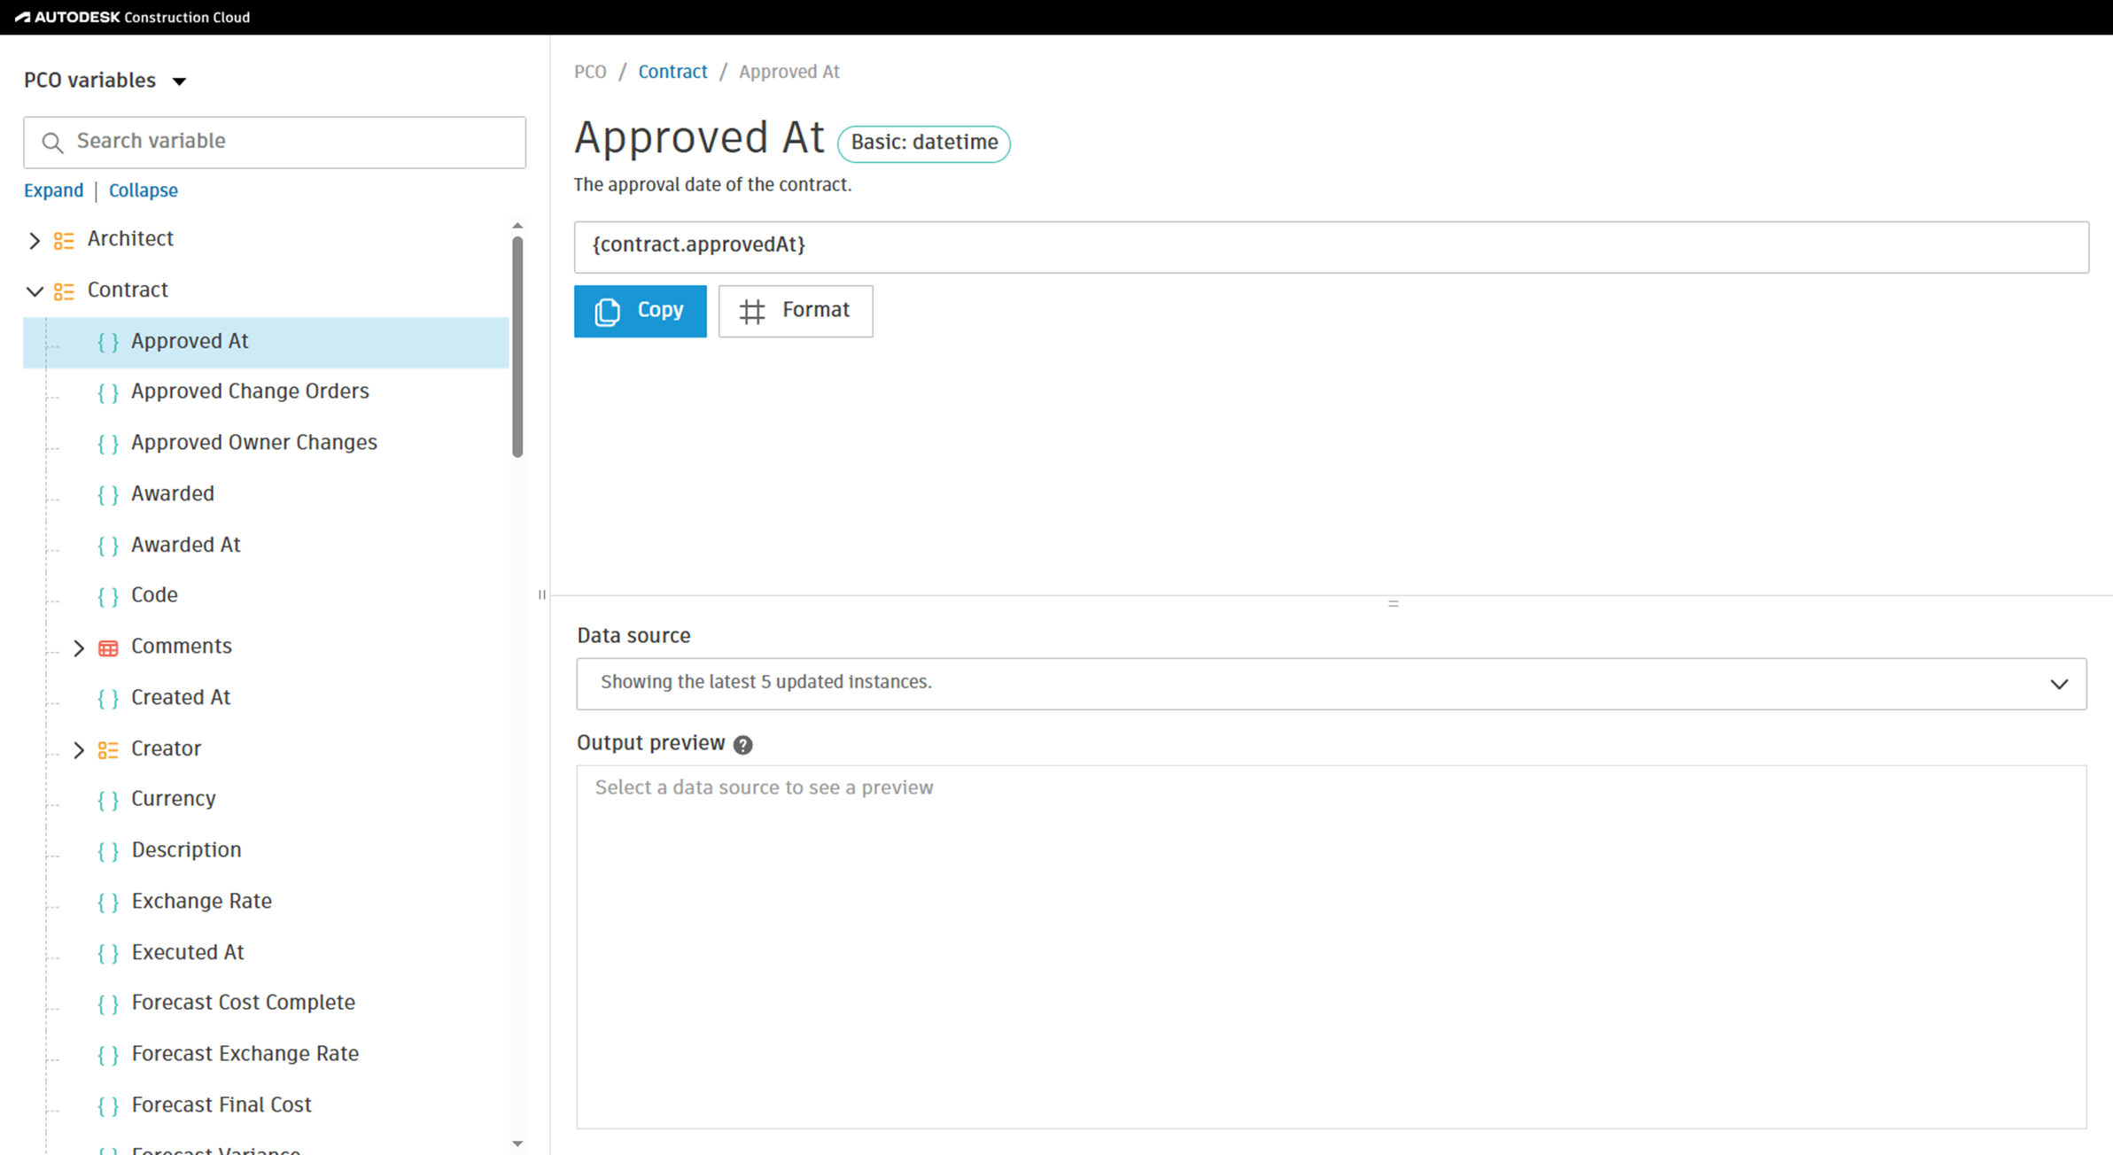2113x1155 pixels.
Task: Click the Autodesk Construction Cloud logo
Action: click(133, 17)
